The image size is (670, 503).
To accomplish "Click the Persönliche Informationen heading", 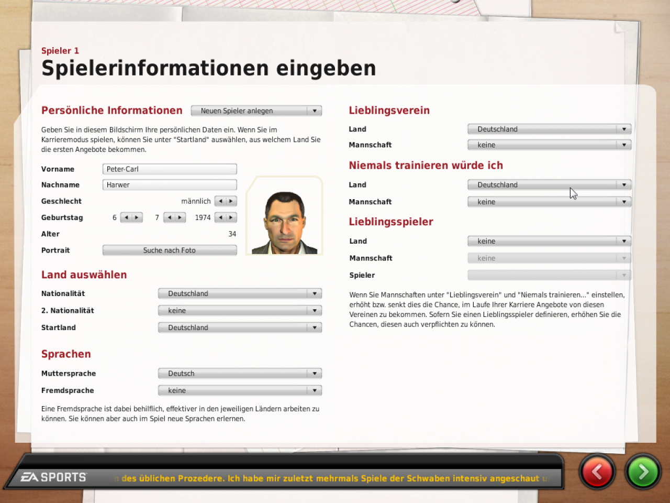I will pyautogui.click(x=112, y=111).
